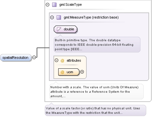
Task: Click the @ icon inside uom box
Action: [62, 72]
